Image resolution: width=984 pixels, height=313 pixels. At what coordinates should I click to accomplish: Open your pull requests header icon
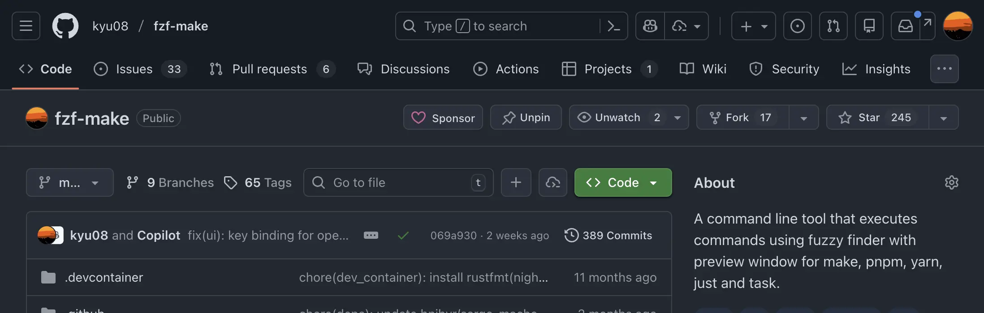833,26
